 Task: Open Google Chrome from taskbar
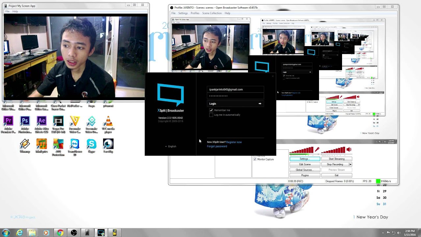(60, 233)
